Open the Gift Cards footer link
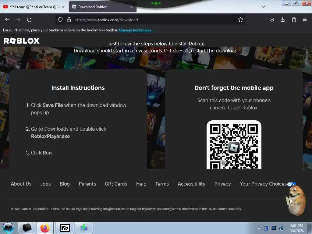This screenshot has height=234, width=312. [x=116, y=184]
